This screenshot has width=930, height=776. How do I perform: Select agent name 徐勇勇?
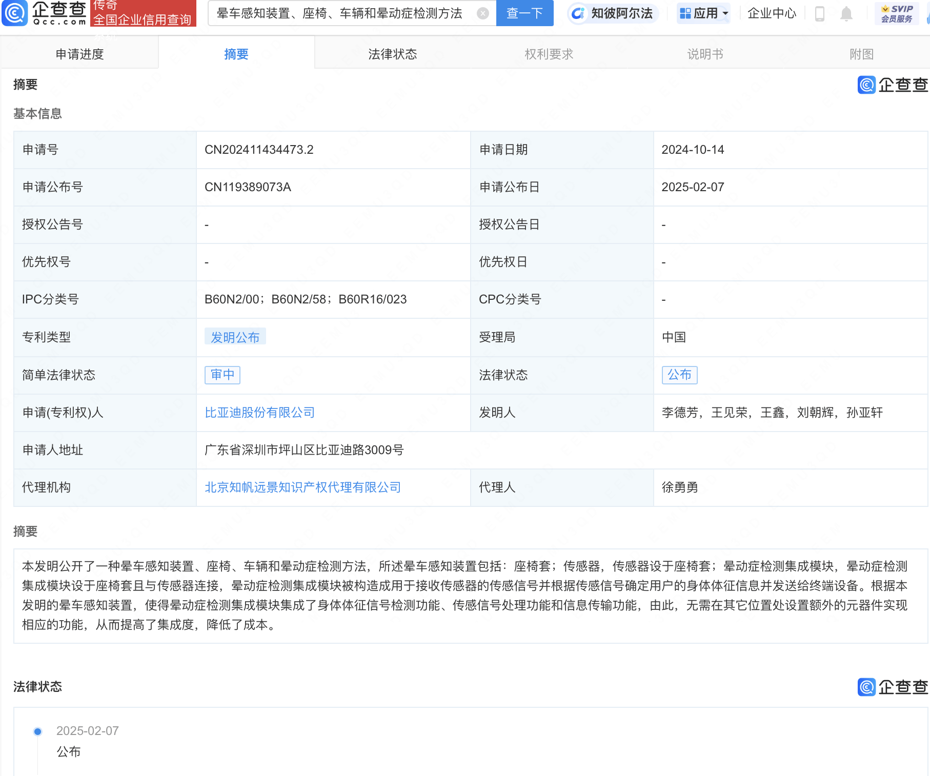click(x=680, y=487)
